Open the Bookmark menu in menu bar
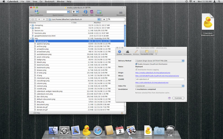Screen dimensions: 223x139 tap(50, 2)
